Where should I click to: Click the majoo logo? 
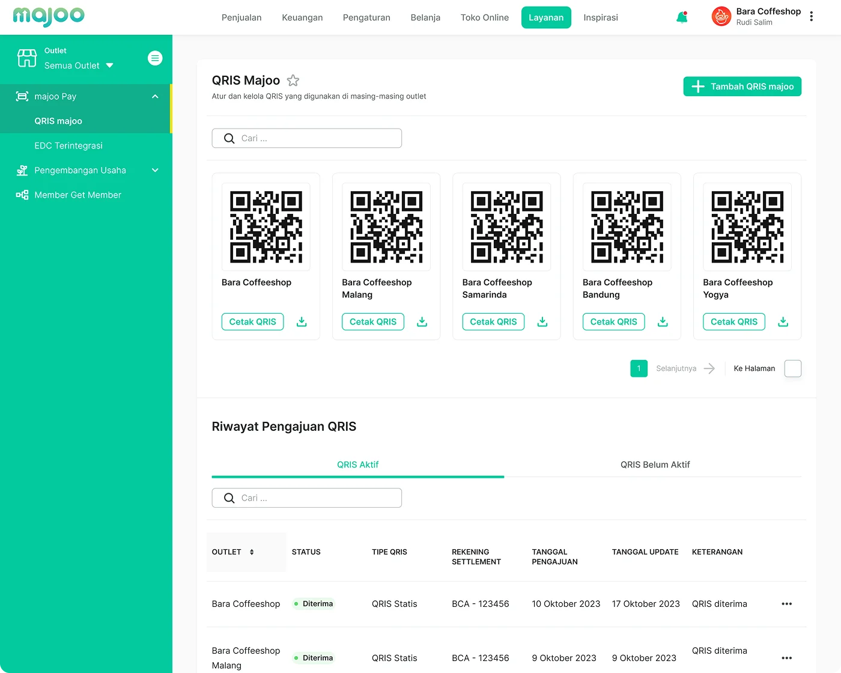point(49,16)
